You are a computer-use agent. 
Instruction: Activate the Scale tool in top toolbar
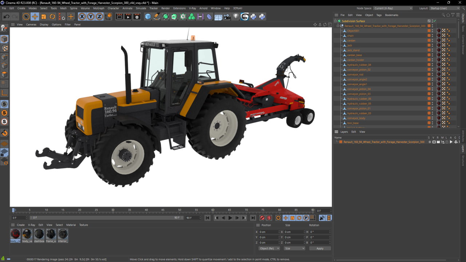pyautogui.click(x=44, y=16)
